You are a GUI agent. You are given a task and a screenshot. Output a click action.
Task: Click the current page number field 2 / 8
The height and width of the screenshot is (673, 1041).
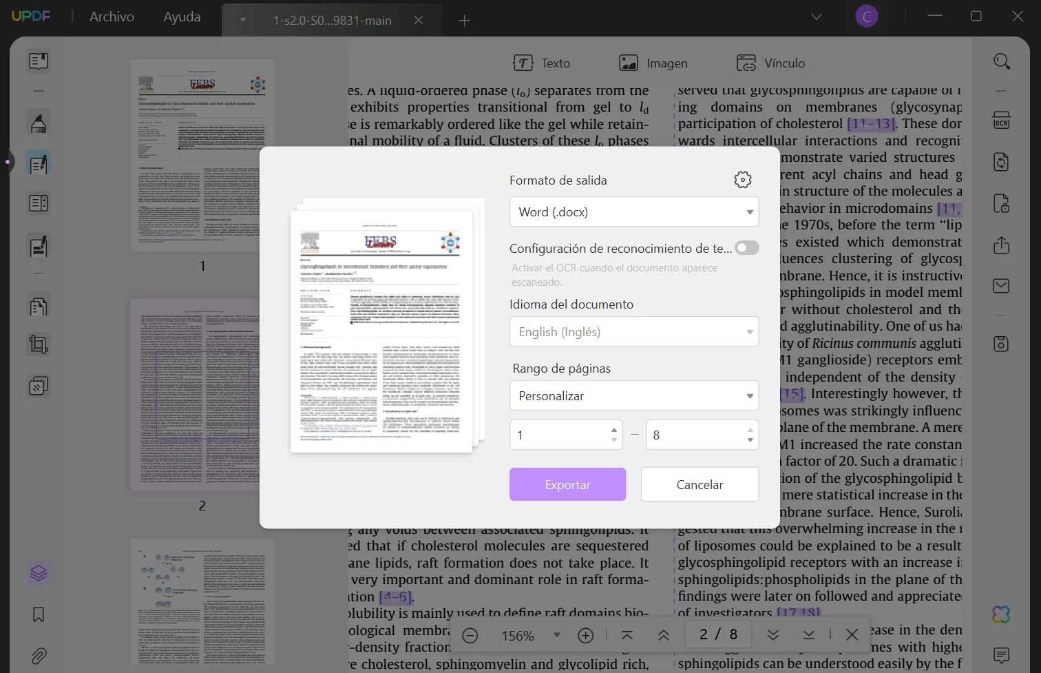pos(718,634)
